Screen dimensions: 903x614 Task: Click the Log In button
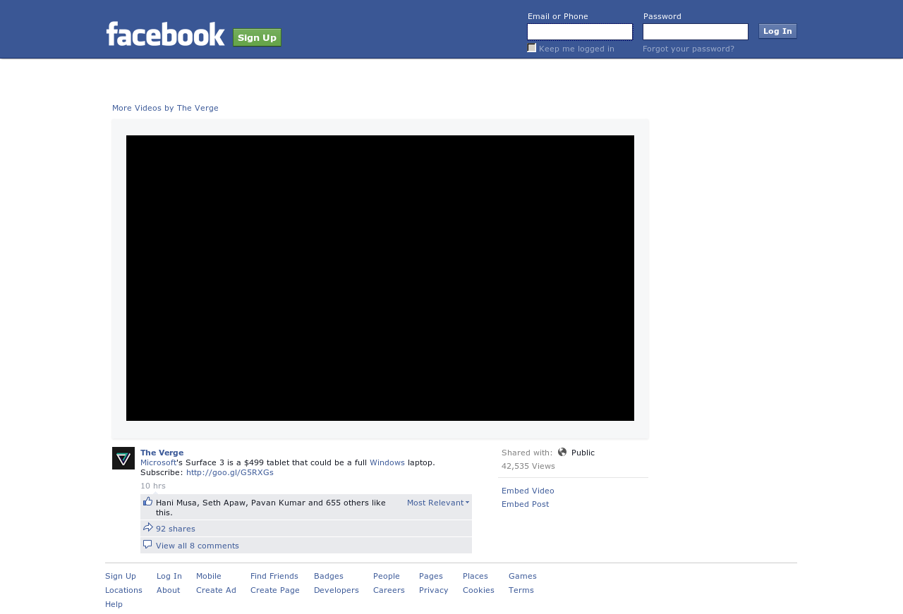(x=777, y=31)
